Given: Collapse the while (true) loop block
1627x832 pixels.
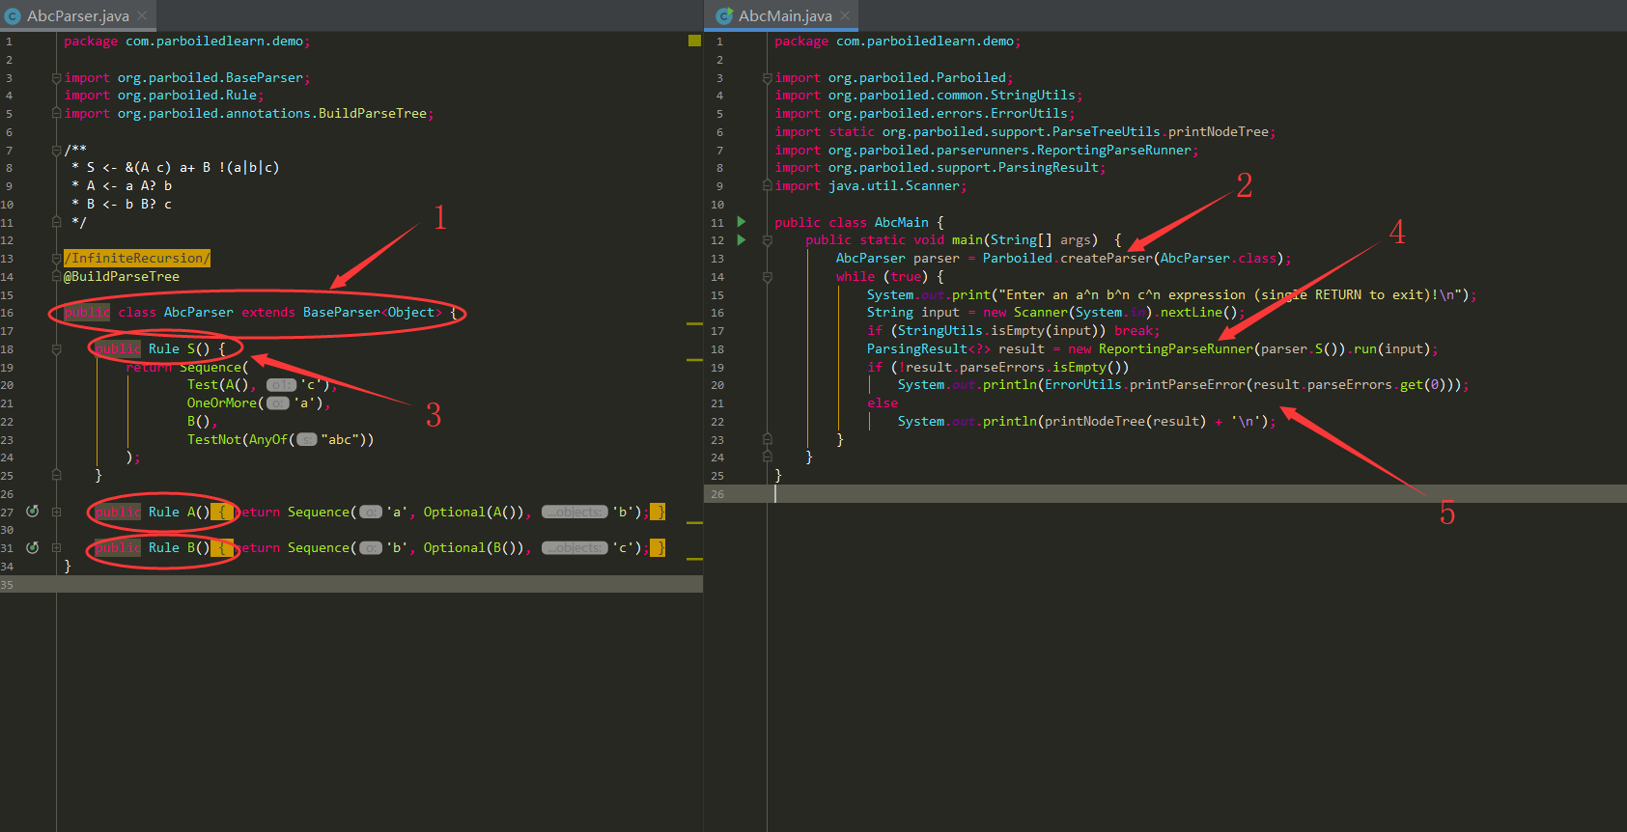Looking at the screenshot, I should point(767,277).
